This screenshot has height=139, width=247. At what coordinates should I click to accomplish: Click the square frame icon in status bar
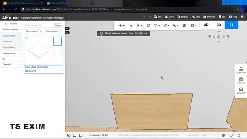click(81, 135)
